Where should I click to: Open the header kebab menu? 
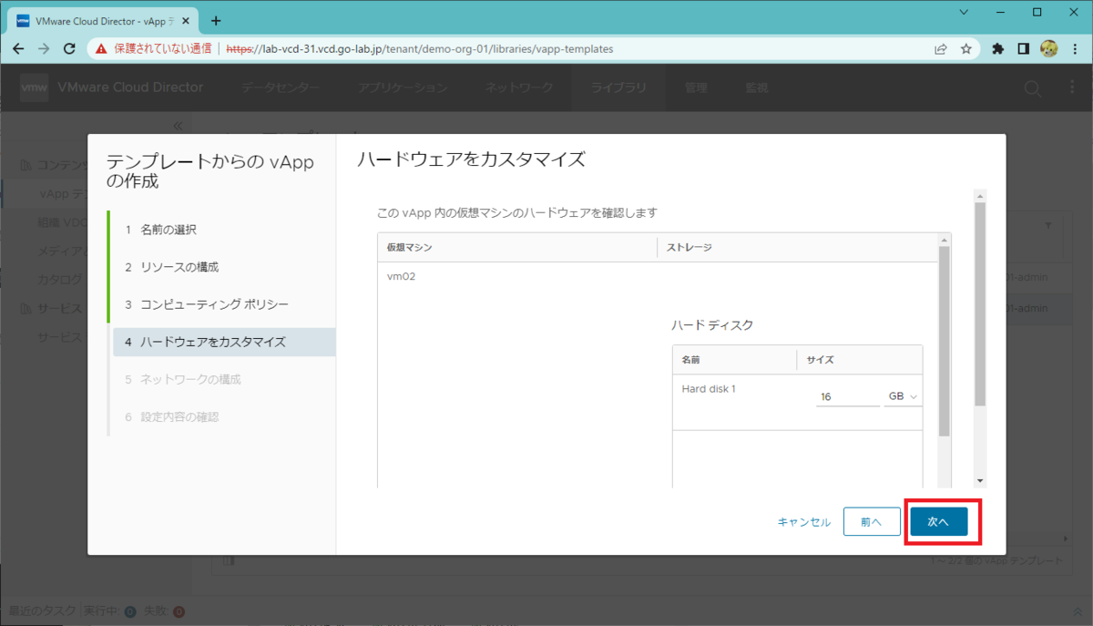(x=1071, y=88)
